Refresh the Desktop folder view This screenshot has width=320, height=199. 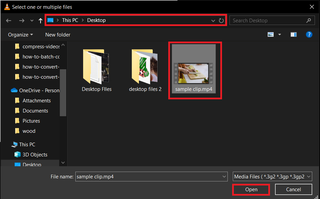click(221, 20)
